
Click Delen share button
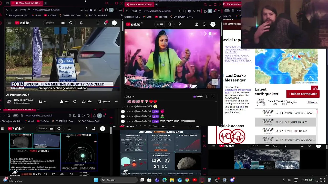coord(87,101)
